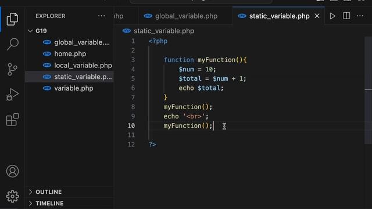Select static_variable.php in file tree
372x209 pixels.
(x=69, y=77)
